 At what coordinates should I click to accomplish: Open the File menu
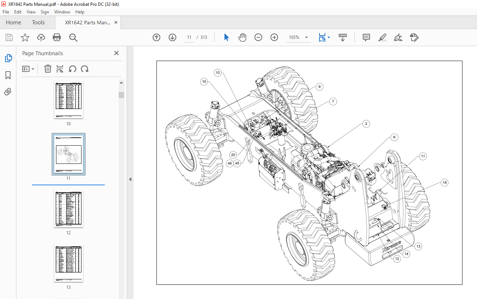coord(6,12)
